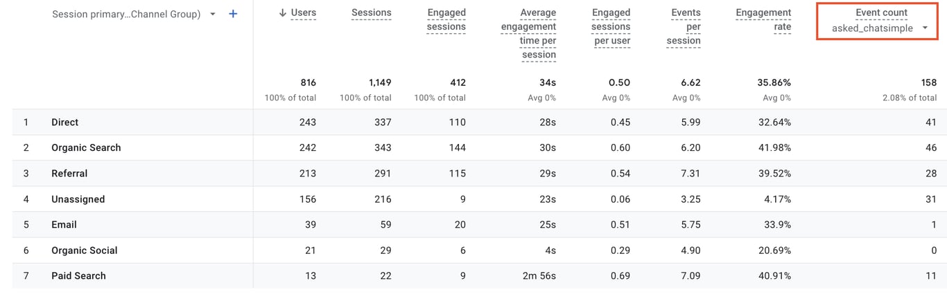This screenshot has width=947, height=301.
Task: Click the Unassigned channel label
Action: coord(78,199)
